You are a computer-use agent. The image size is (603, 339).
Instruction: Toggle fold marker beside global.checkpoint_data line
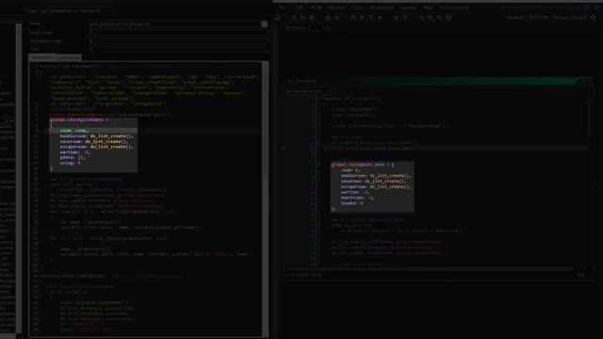click(x=318, y=165)
